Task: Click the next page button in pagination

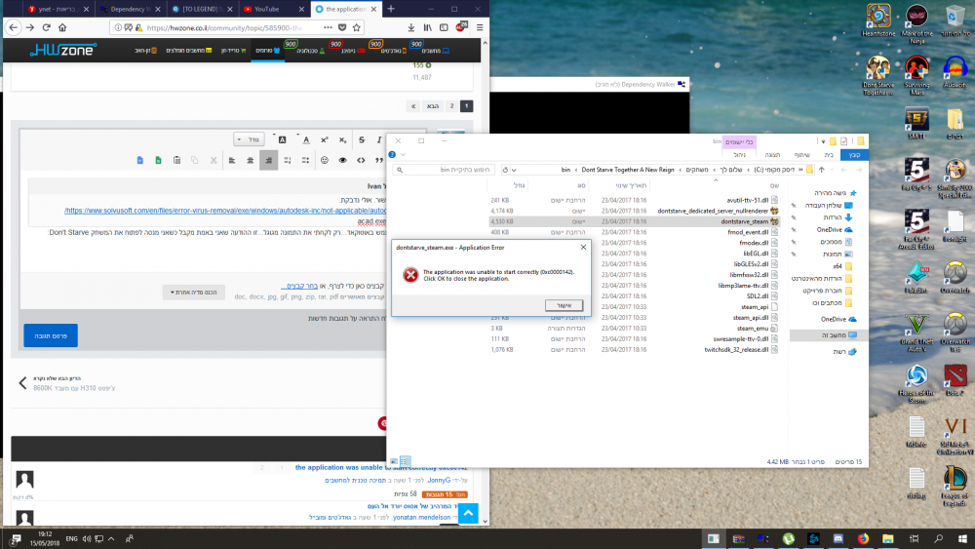Action: click(x=433, y=106)
